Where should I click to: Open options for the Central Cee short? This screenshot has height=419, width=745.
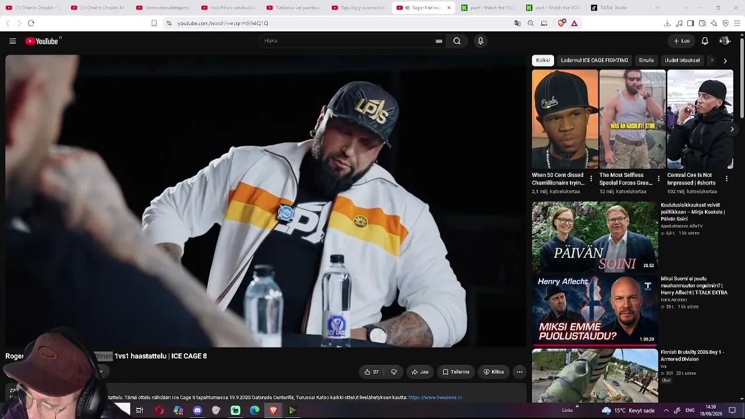[x=726, y=179]
